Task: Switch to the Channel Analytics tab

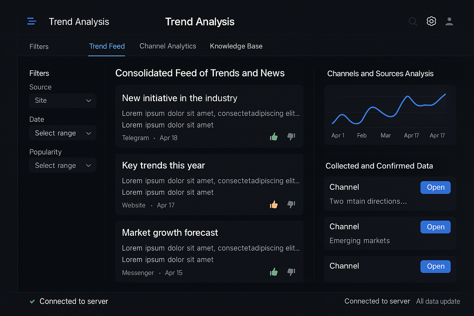Action: tap(168, 46)
